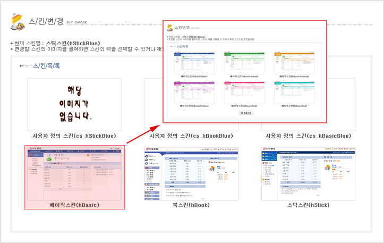Click the small paint icon in popup header
The width and height of the screenshot is (384, 243).
tap(170, 28)
